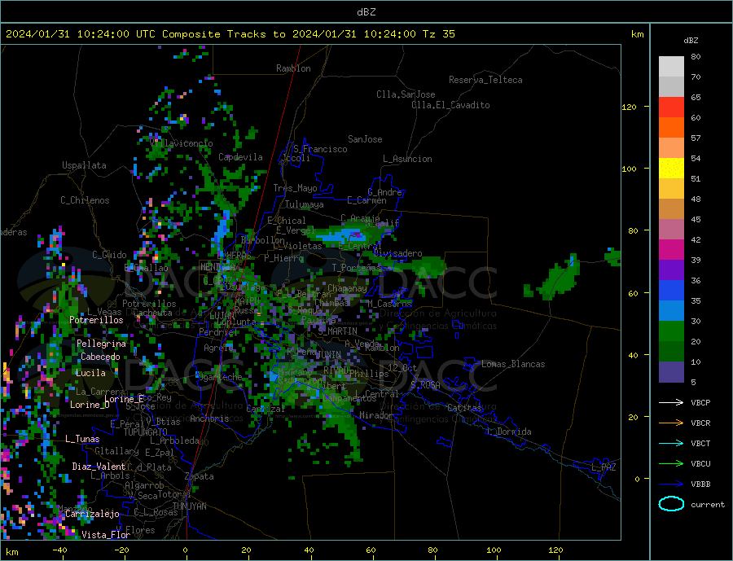
Task: Click the Lomas_Blancas place label
Action: pyautogui.click(x=513, y=364)
